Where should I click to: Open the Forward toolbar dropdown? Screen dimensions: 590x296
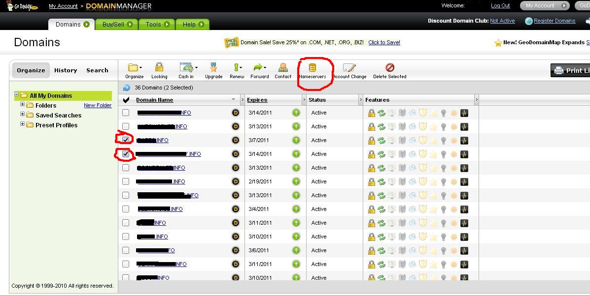259,68
